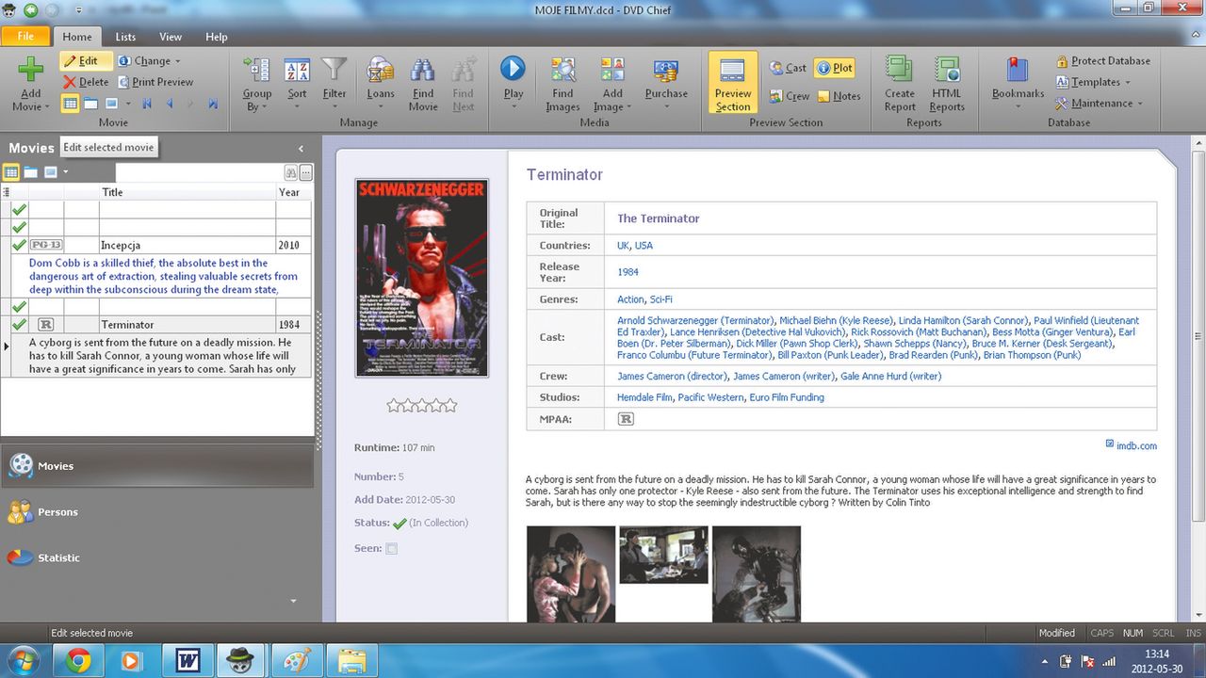Open Paint from the Windows taskbar
Image resolution: width=1206 pixels, height=678 pixels.
tap(297, 661)
